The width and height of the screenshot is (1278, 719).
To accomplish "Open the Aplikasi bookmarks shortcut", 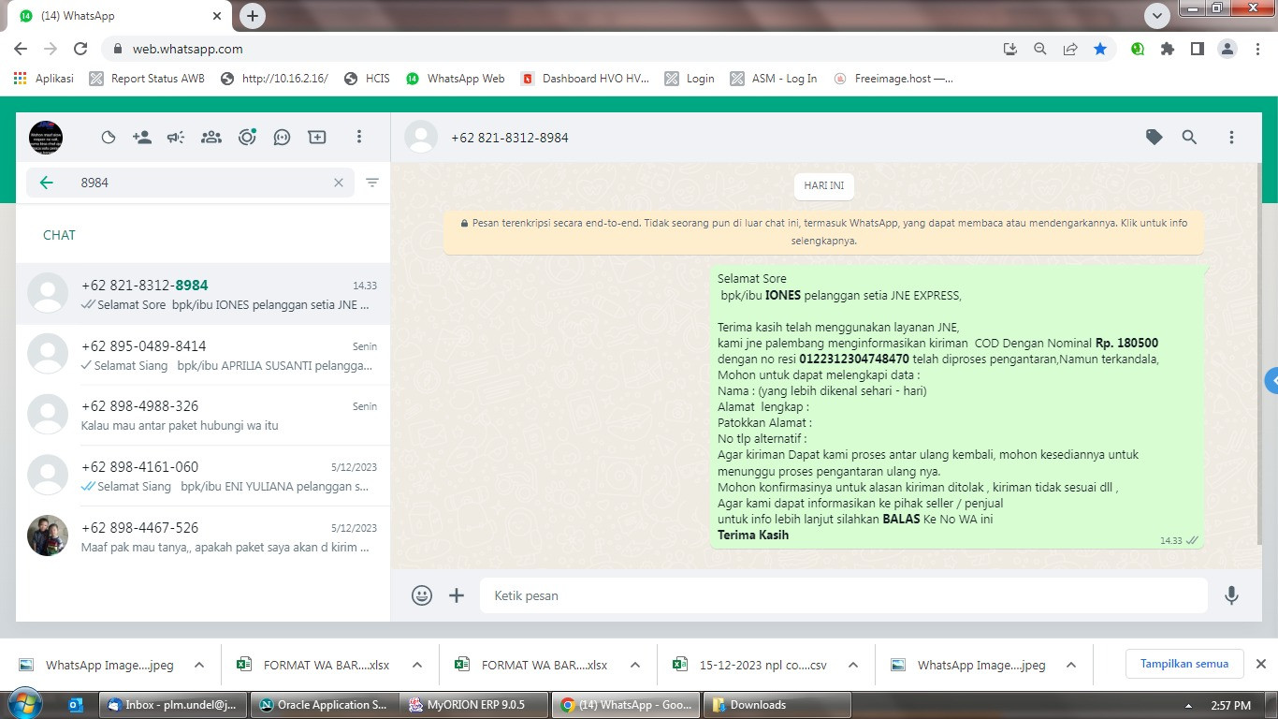I will (44, 79).
